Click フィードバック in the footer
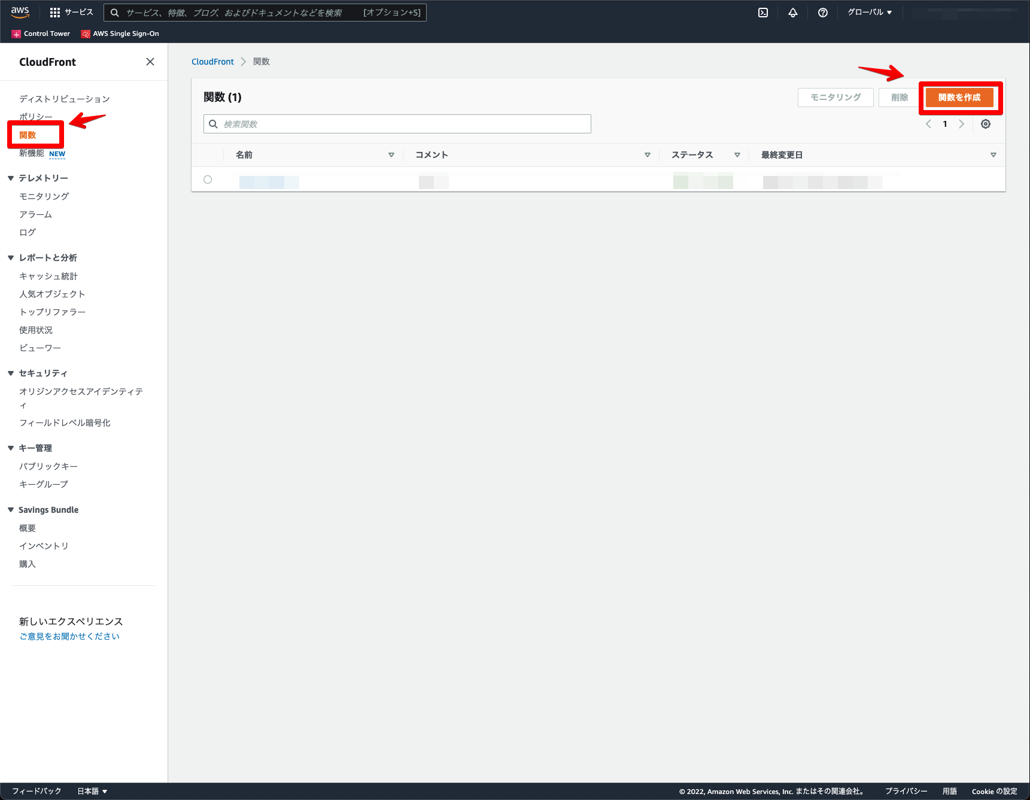1030x800 pixels. (37, 791)
